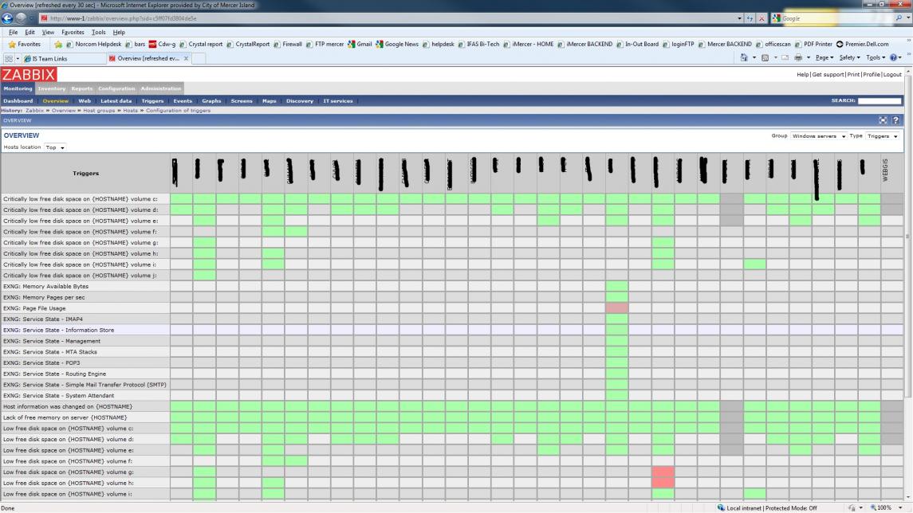Open the Google News favorites bookmark
913x513 pixels.
[x=397, y=44]
